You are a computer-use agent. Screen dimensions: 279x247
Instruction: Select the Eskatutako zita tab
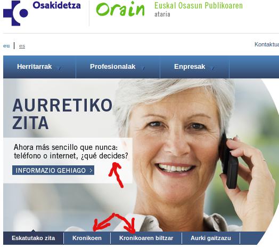click(33, 238)
